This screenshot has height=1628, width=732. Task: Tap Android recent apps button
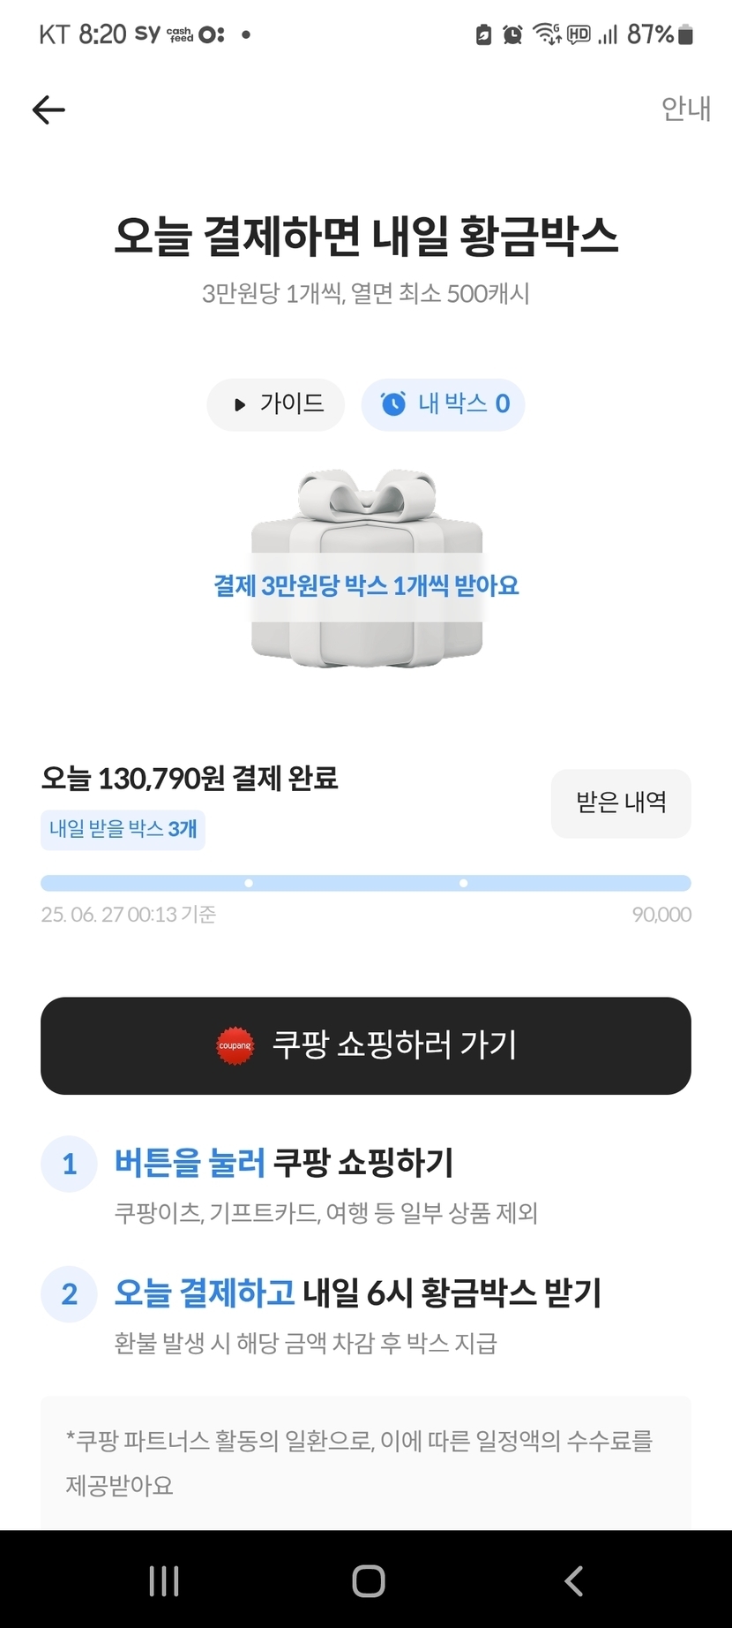pos(164,1580)
